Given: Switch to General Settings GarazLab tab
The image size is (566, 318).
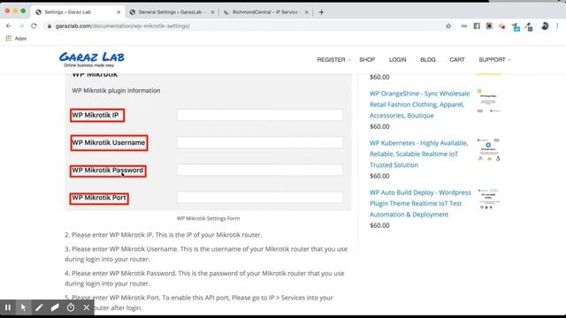Looking at the screenshot, I should click(171, 11).
